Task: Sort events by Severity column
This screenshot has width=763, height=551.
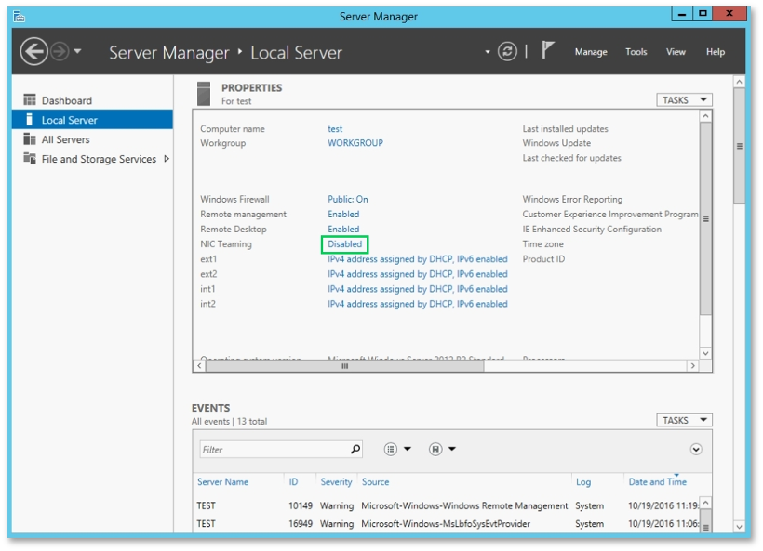Action: [336, 482]
